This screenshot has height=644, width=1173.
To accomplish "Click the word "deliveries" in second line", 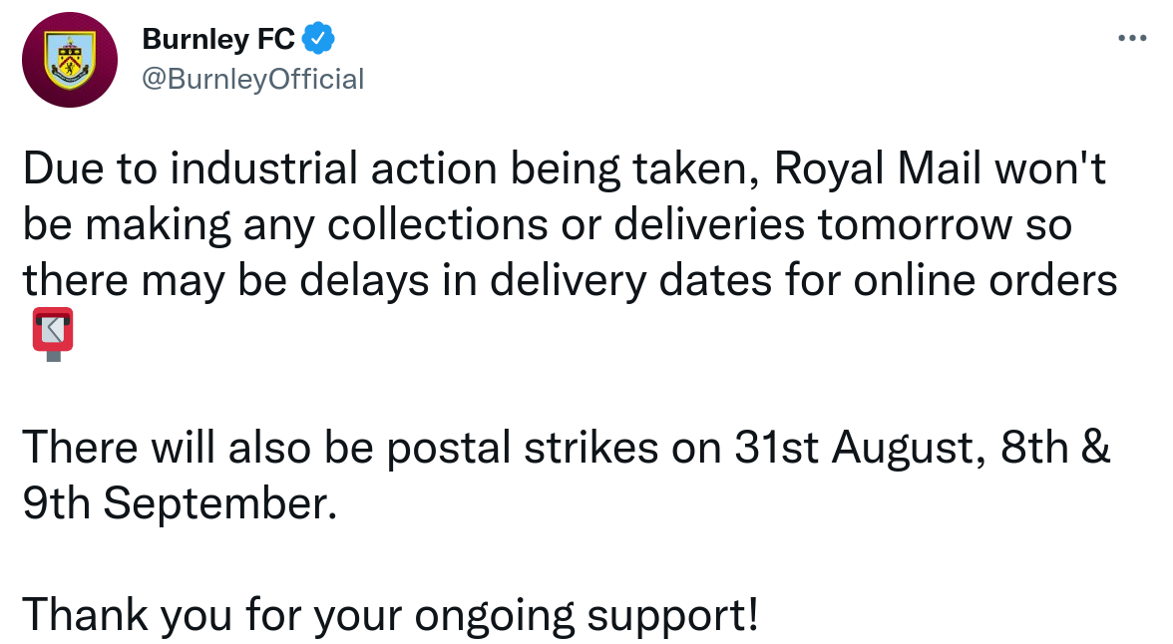I will 710,226.
